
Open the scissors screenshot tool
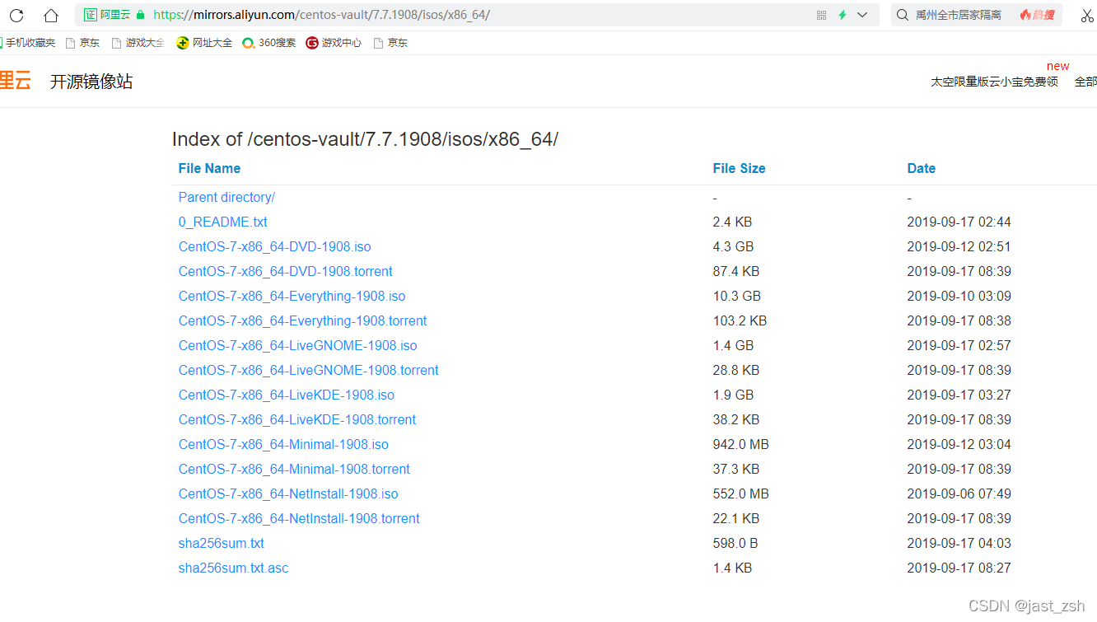point(1087,15)
